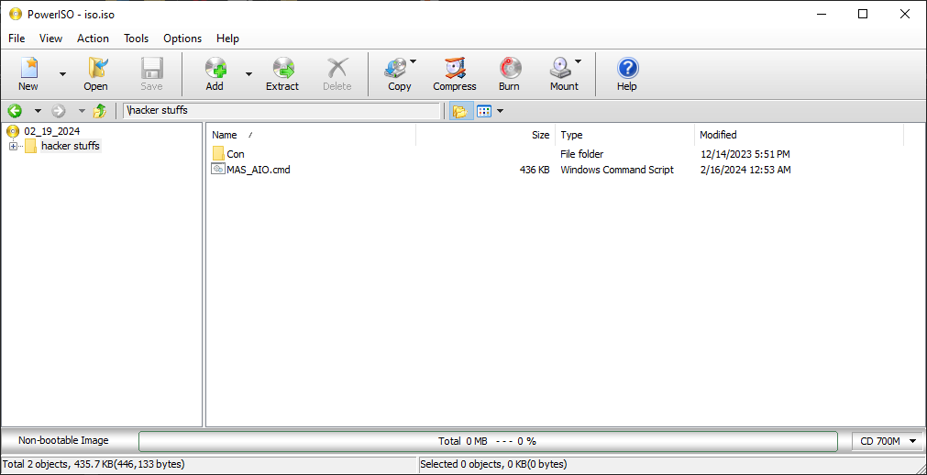
Task: Open the Tools menu
Action: pos(136,39)
